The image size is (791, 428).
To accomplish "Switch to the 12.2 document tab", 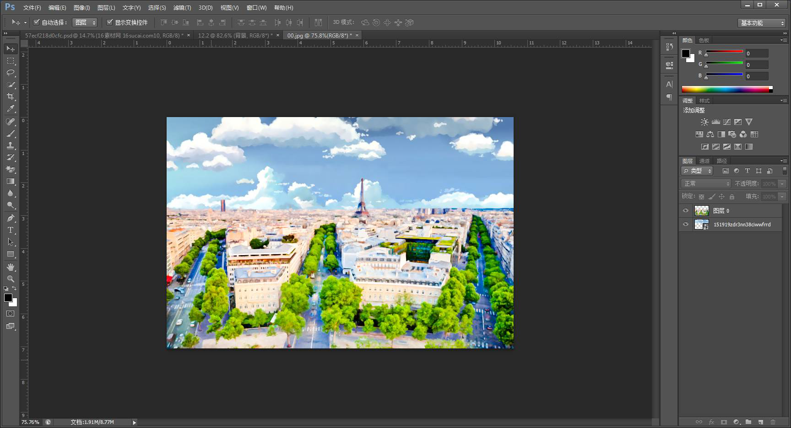I will (235, 35).
